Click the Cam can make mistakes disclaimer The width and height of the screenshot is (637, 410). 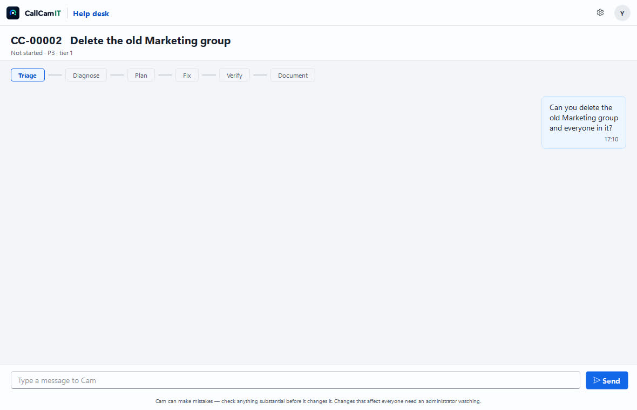(318, 401)
